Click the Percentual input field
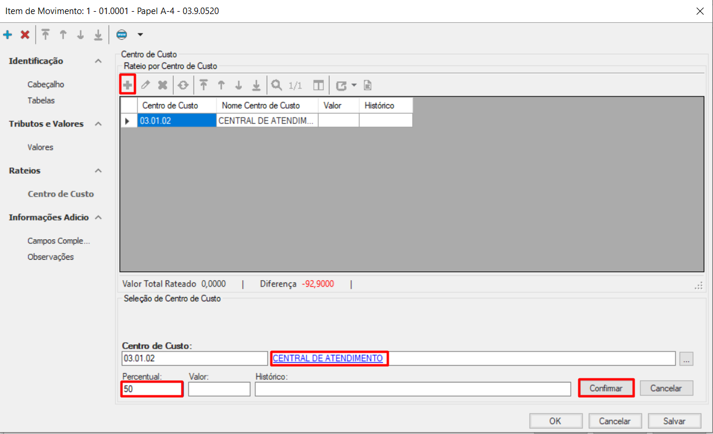Viewport: 713px width, 434px height. [152, 388]
